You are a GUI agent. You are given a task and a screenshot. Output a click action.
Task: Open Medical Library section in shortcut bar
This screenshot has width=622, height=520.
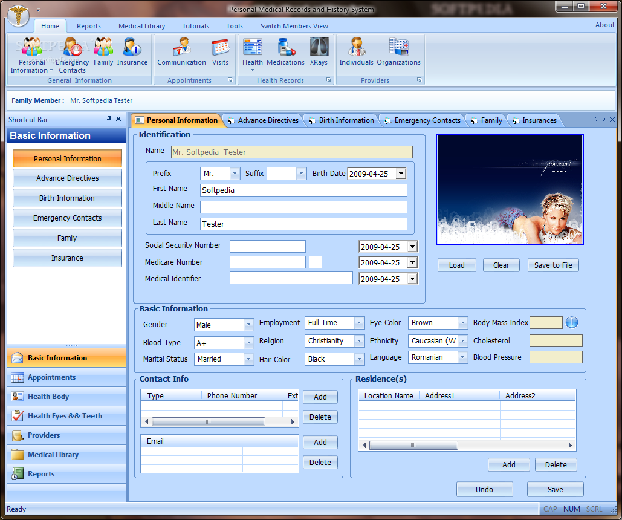coord(66,455)
